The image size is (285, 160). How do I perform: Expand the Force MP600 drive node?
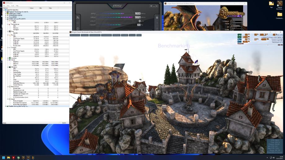click(x=6, y=17)
